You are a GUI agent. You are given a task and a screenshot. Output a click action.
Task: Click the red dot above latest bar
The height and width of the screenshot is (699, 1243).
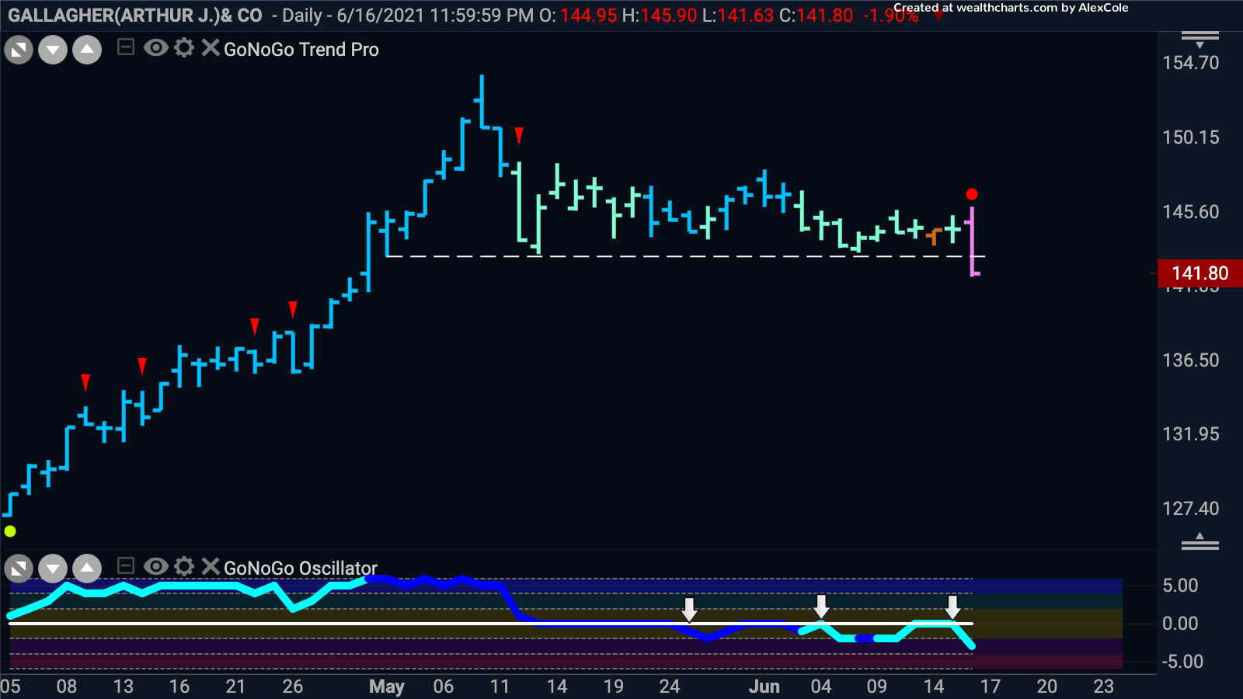tap(972, 194)
